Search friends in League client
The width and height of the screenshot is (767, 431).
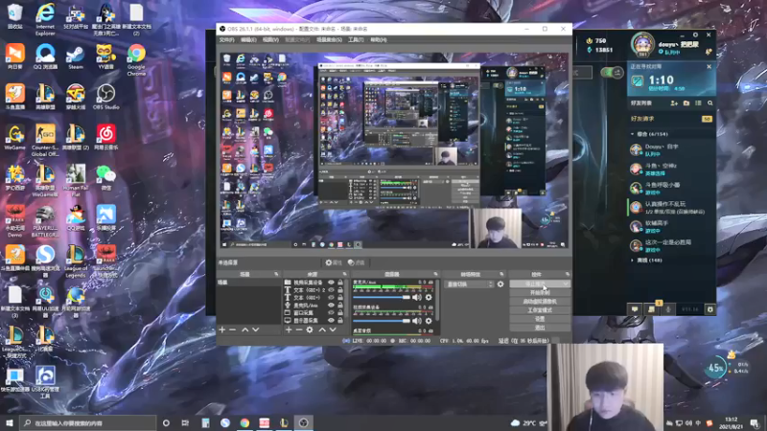[710, 103]
